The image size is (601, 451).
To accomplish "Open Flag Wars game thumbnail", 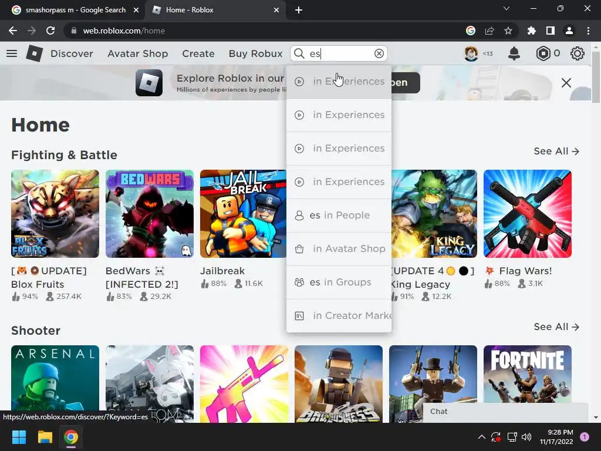I will 528,214.
